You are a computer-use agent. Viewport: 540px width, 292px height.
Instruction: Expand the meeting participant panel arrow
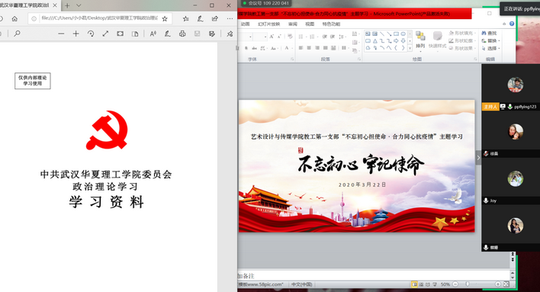tap(478, 158)
